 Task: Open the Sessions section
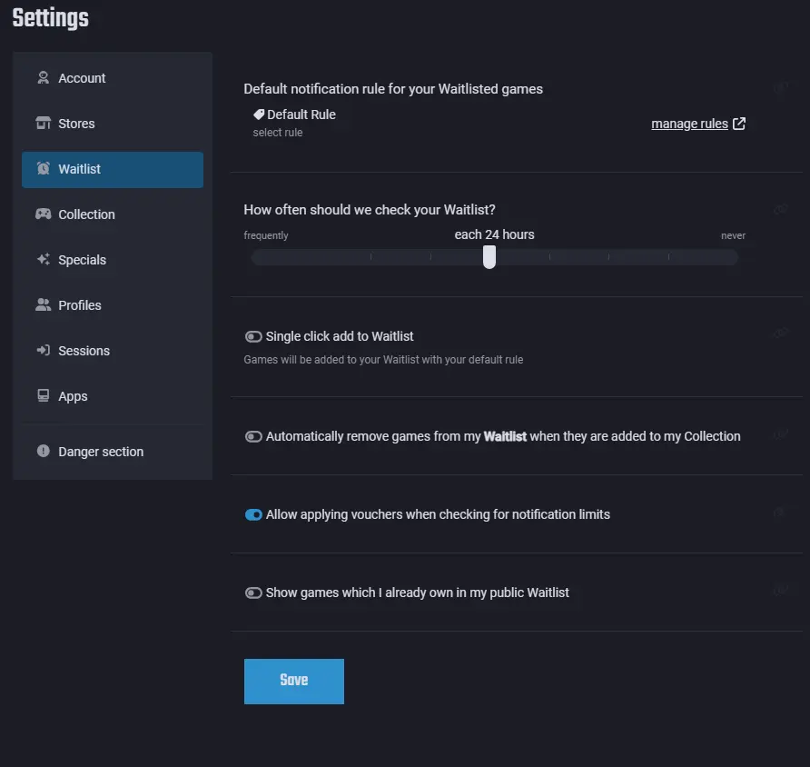pos(112,351)
